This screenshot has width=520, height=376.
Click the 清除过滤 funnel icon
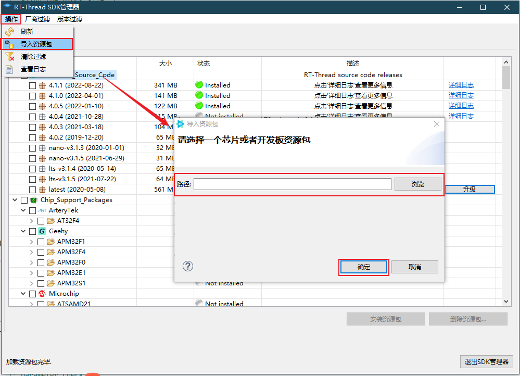(9, 57)
